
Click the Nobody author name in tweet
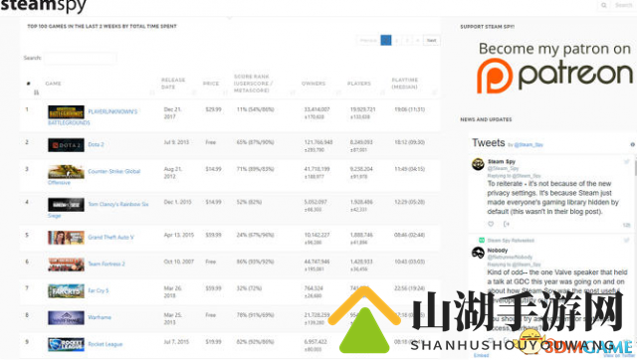(x=498, y=251)
